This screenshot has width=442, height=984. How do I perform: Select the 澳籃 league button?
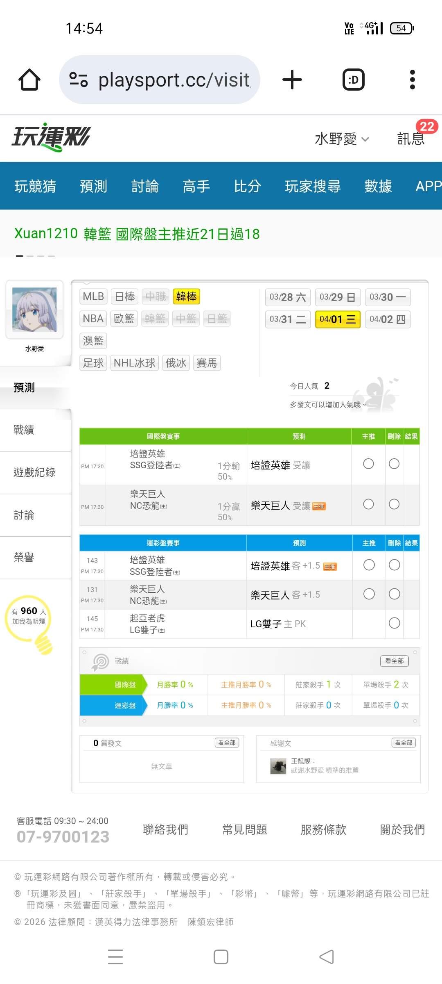click(93, 341)
